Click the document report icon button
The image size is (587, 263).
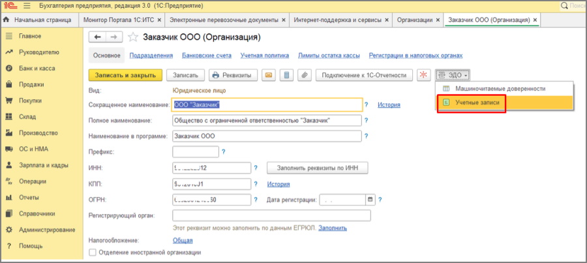(287, 75)
